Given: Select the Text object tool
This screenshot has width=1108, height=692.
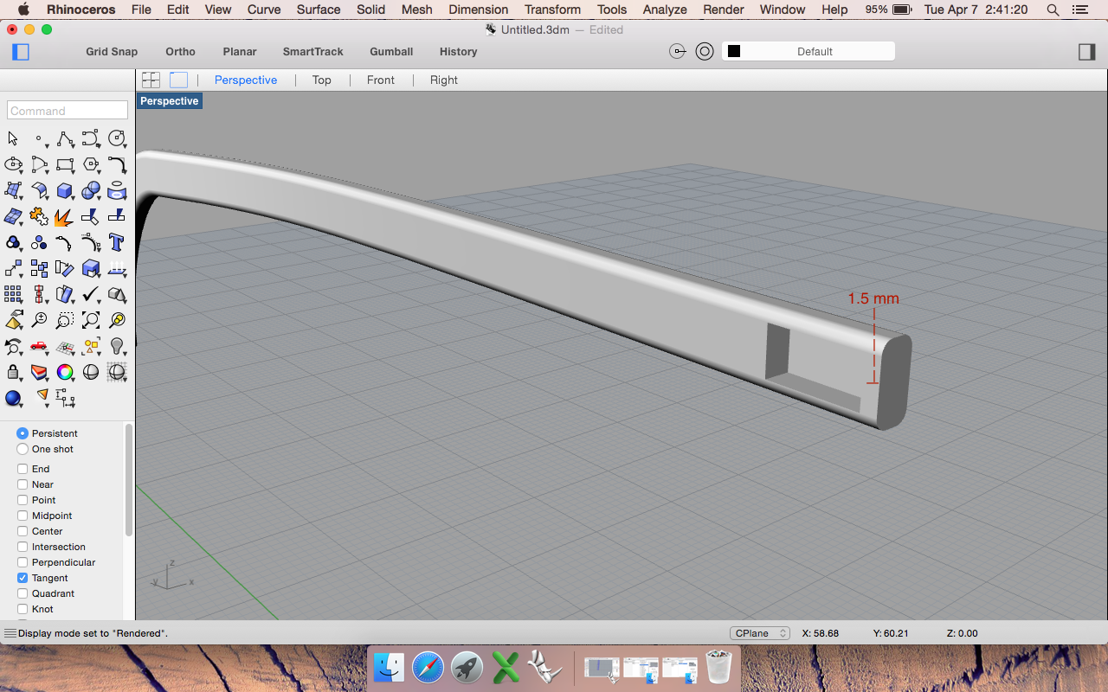Looking at the screenshot, I should pos(117,243).
